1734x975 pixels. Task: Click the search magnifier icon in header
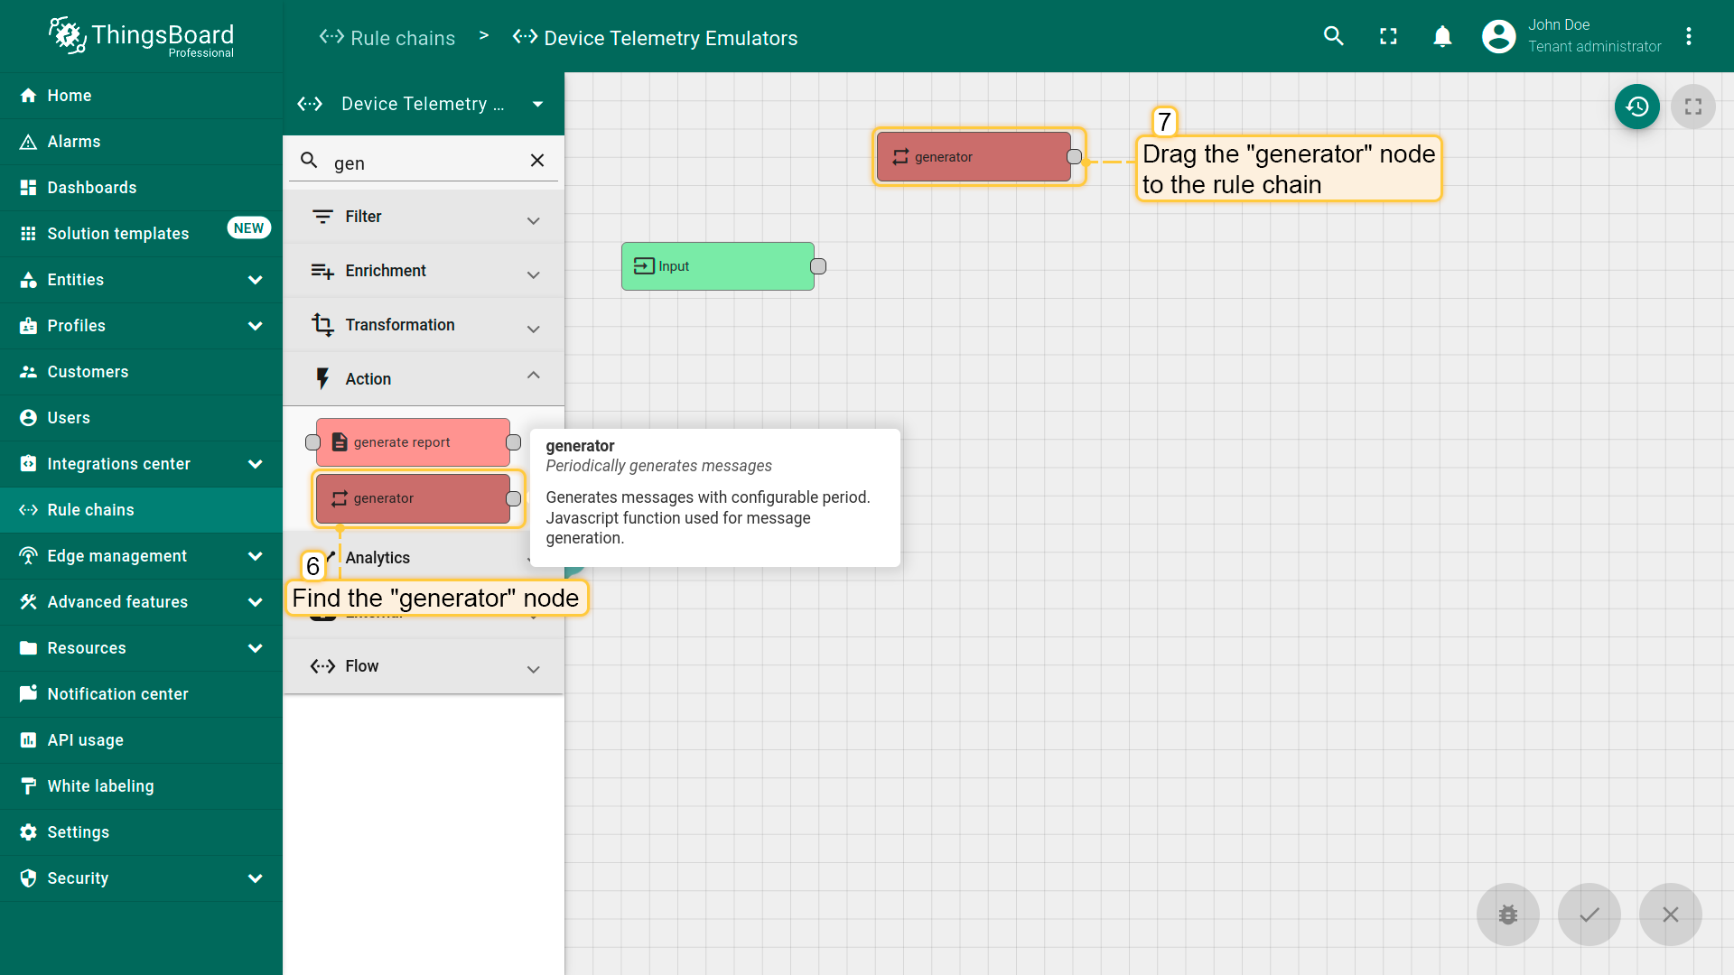click(x=1334, y=36)
